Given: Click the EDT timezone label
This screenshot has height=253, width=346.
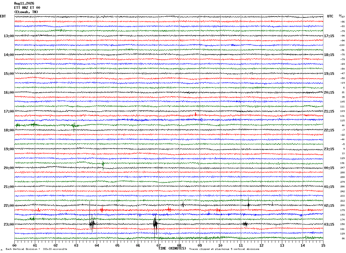Looking at the screenshot, I should coord(3,16).
